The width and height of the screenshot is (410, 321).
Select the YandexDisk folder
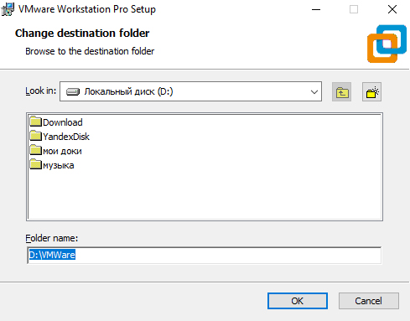tap(60, 137)
